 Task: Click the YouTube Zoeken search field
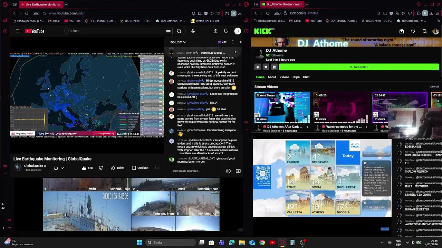(116, 31)
